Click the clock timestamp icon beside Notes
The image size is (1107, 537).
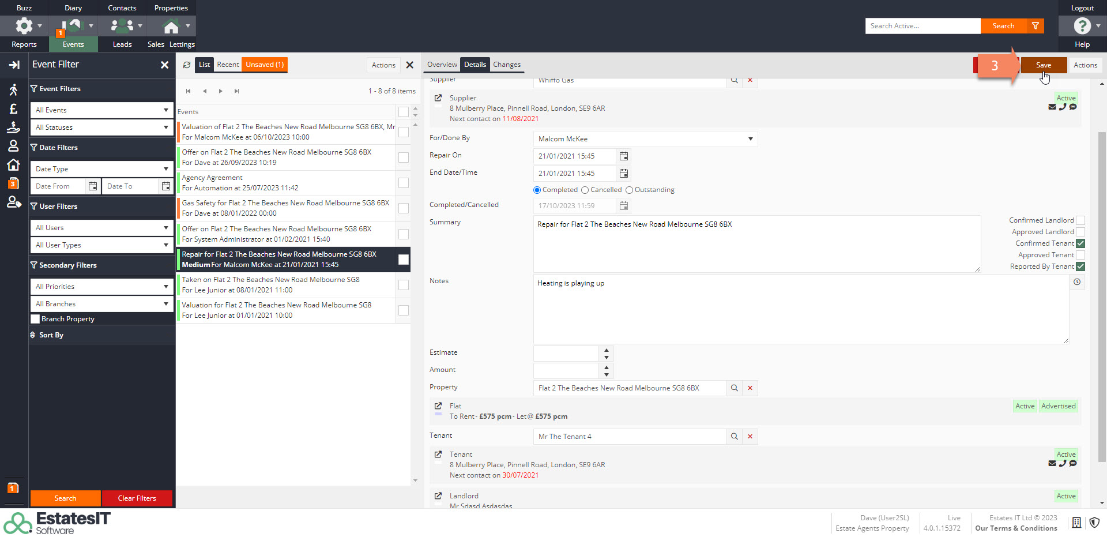(x=1076, y=282)
